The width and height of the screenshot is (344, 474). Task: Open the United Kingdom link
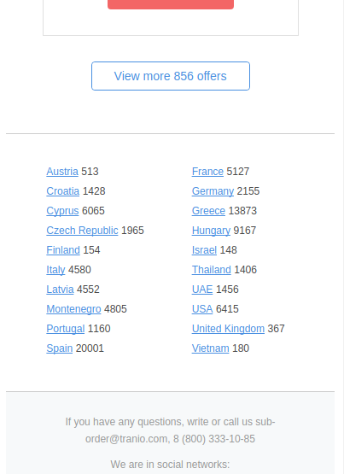[x=228, y=329]
